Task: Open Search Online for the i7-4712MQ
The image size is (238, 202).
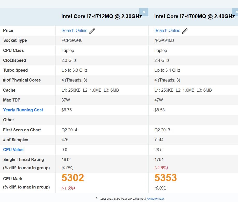Action: 74,31
